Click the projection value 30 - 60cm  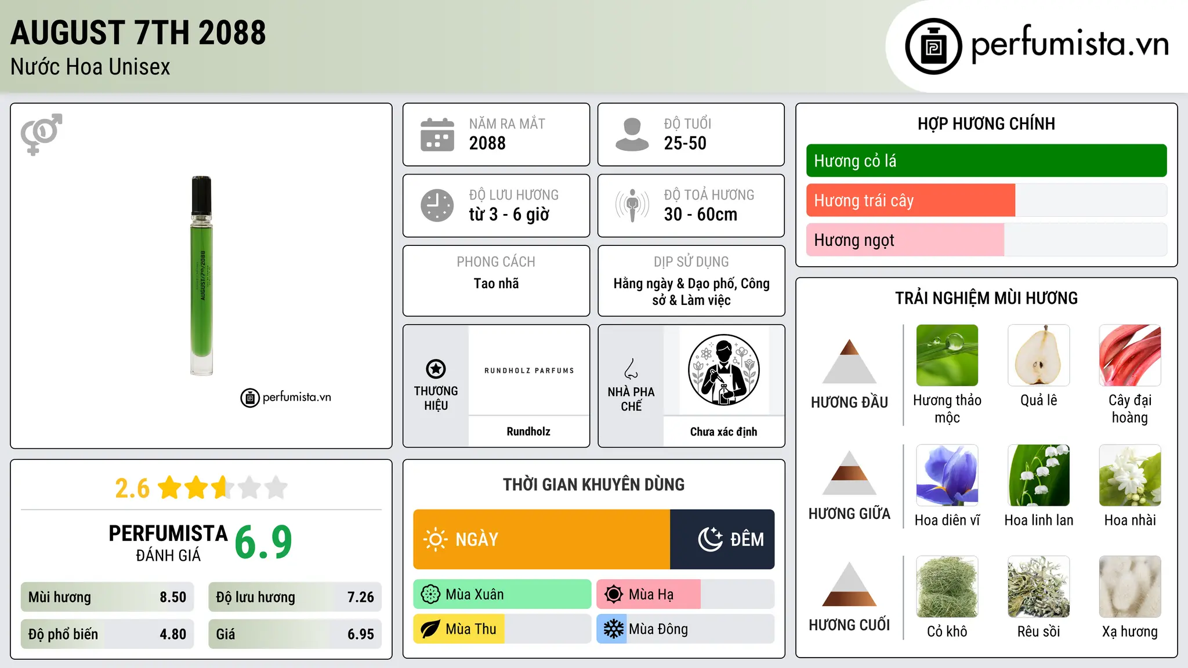[x=701, y=215]
